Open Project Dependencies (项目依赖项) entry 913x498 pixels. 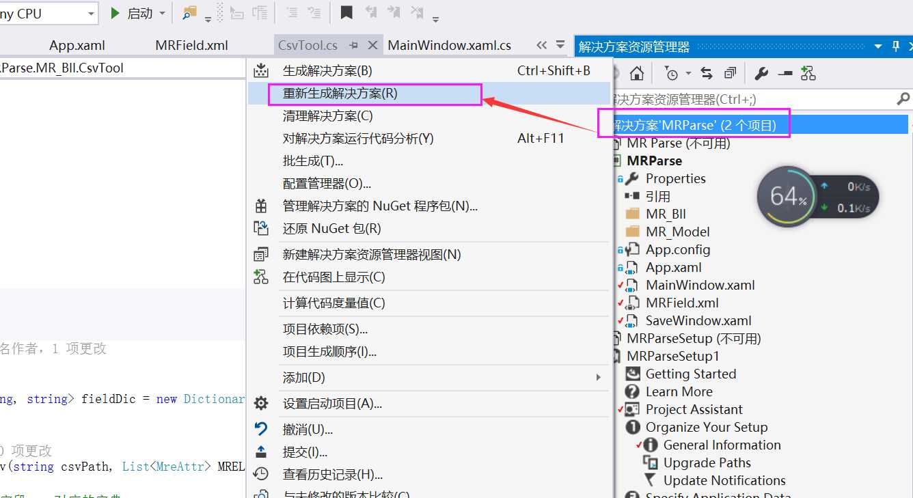(x=429, y=329)
